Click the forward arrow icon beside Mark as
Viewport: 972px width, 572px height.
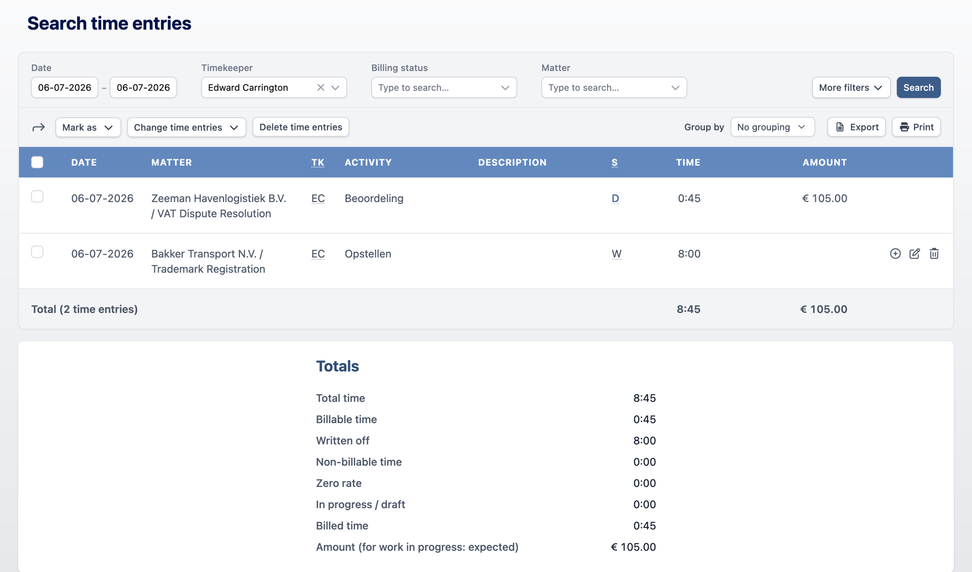[38, 128]
